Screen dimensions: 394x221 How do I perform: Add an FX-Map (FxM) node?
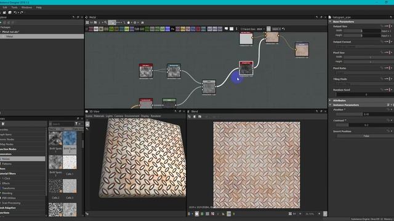point(137,29)
